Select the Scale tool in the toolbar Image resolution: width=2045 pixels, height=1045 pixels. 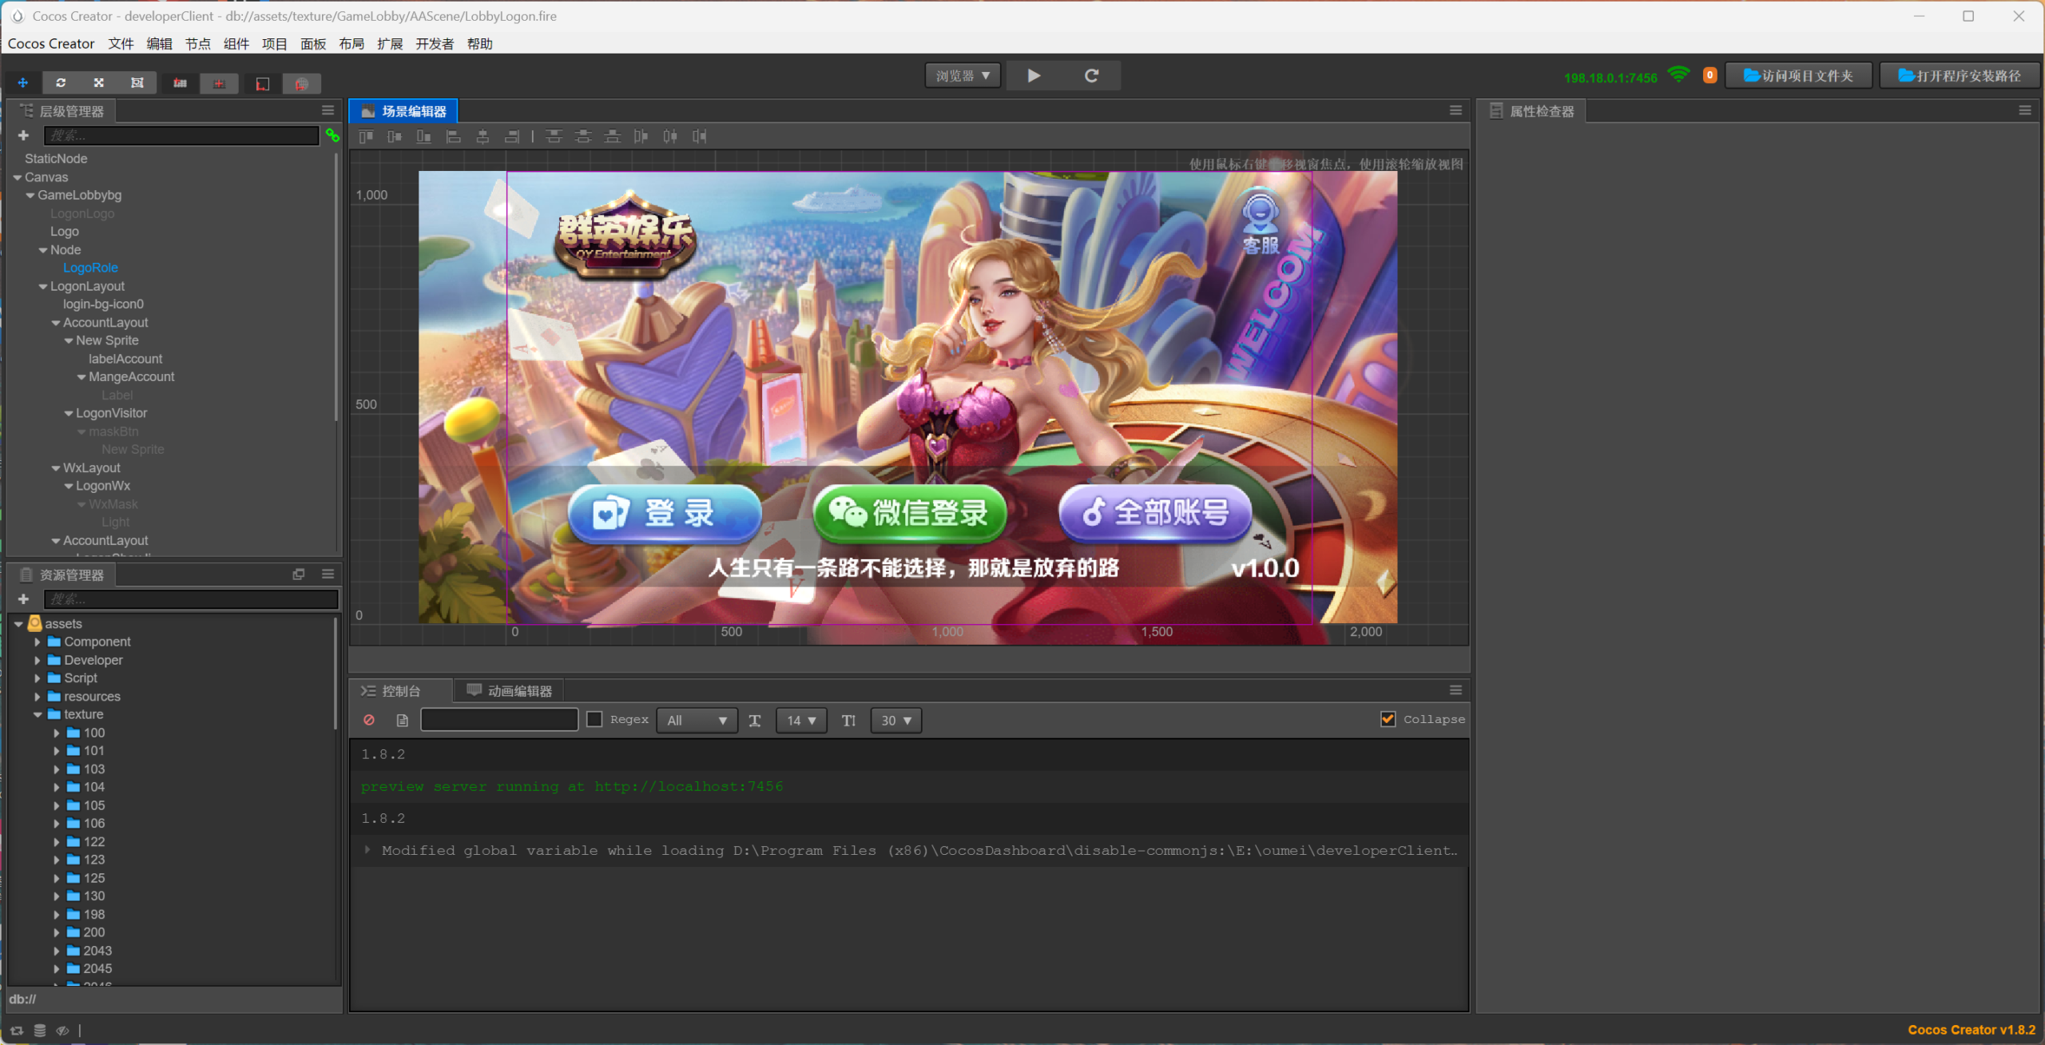pos(98,82)
